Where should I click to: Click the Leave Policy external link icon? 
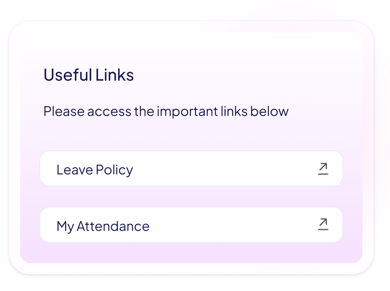click(323, 169)
